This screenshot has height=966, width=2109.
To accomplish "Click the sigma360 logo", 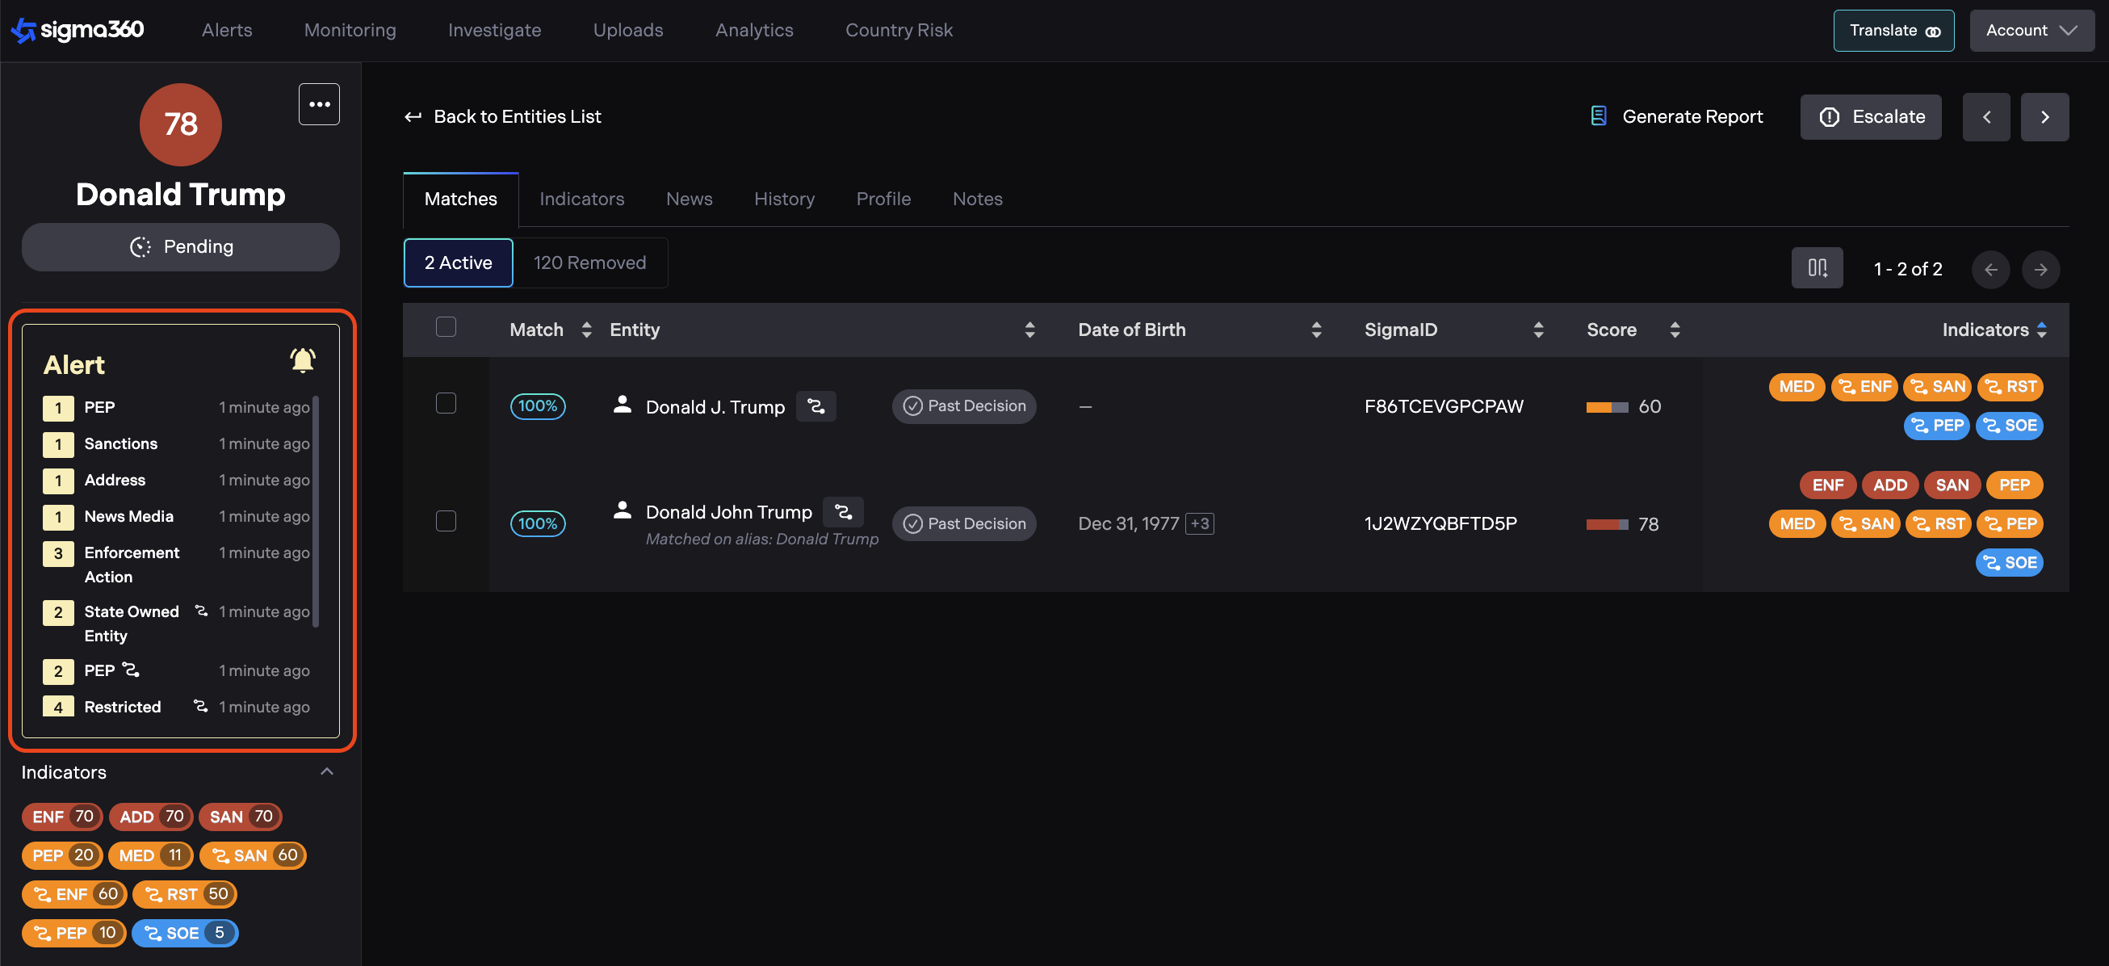I will coord(77,31).
